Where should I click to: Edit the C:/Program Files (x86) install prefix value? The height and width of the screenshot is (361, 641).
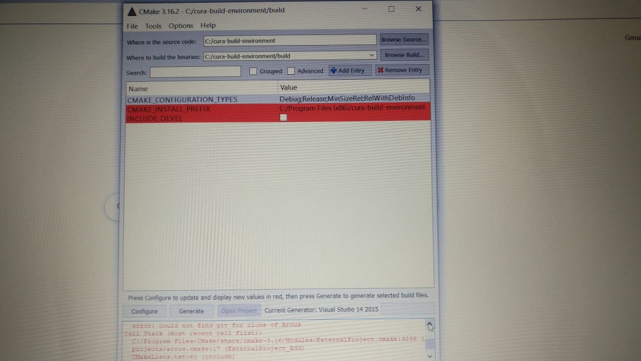tap(352, 108)
